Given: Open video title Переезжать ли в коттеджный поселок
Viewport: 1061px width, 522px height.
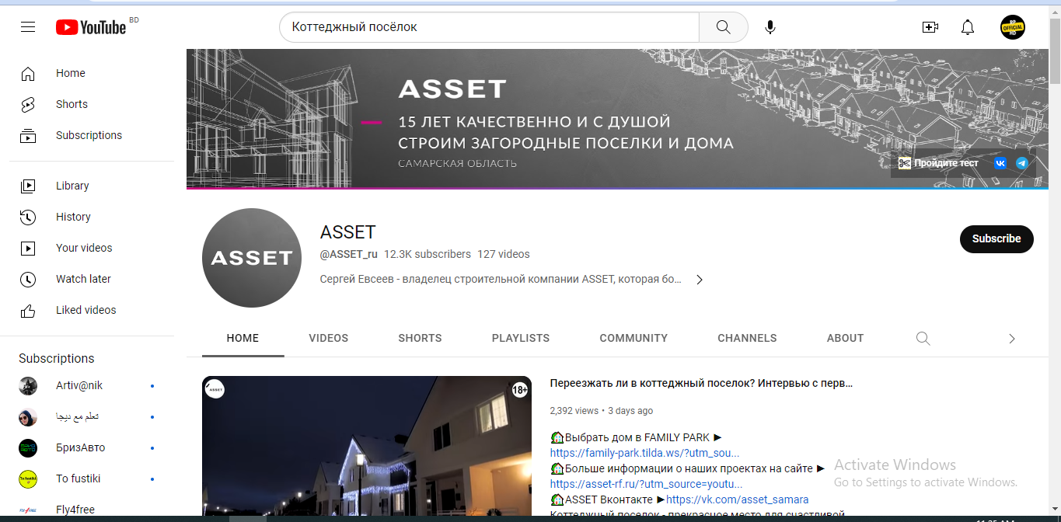Looking at the screenshot, I should point(701,384).
